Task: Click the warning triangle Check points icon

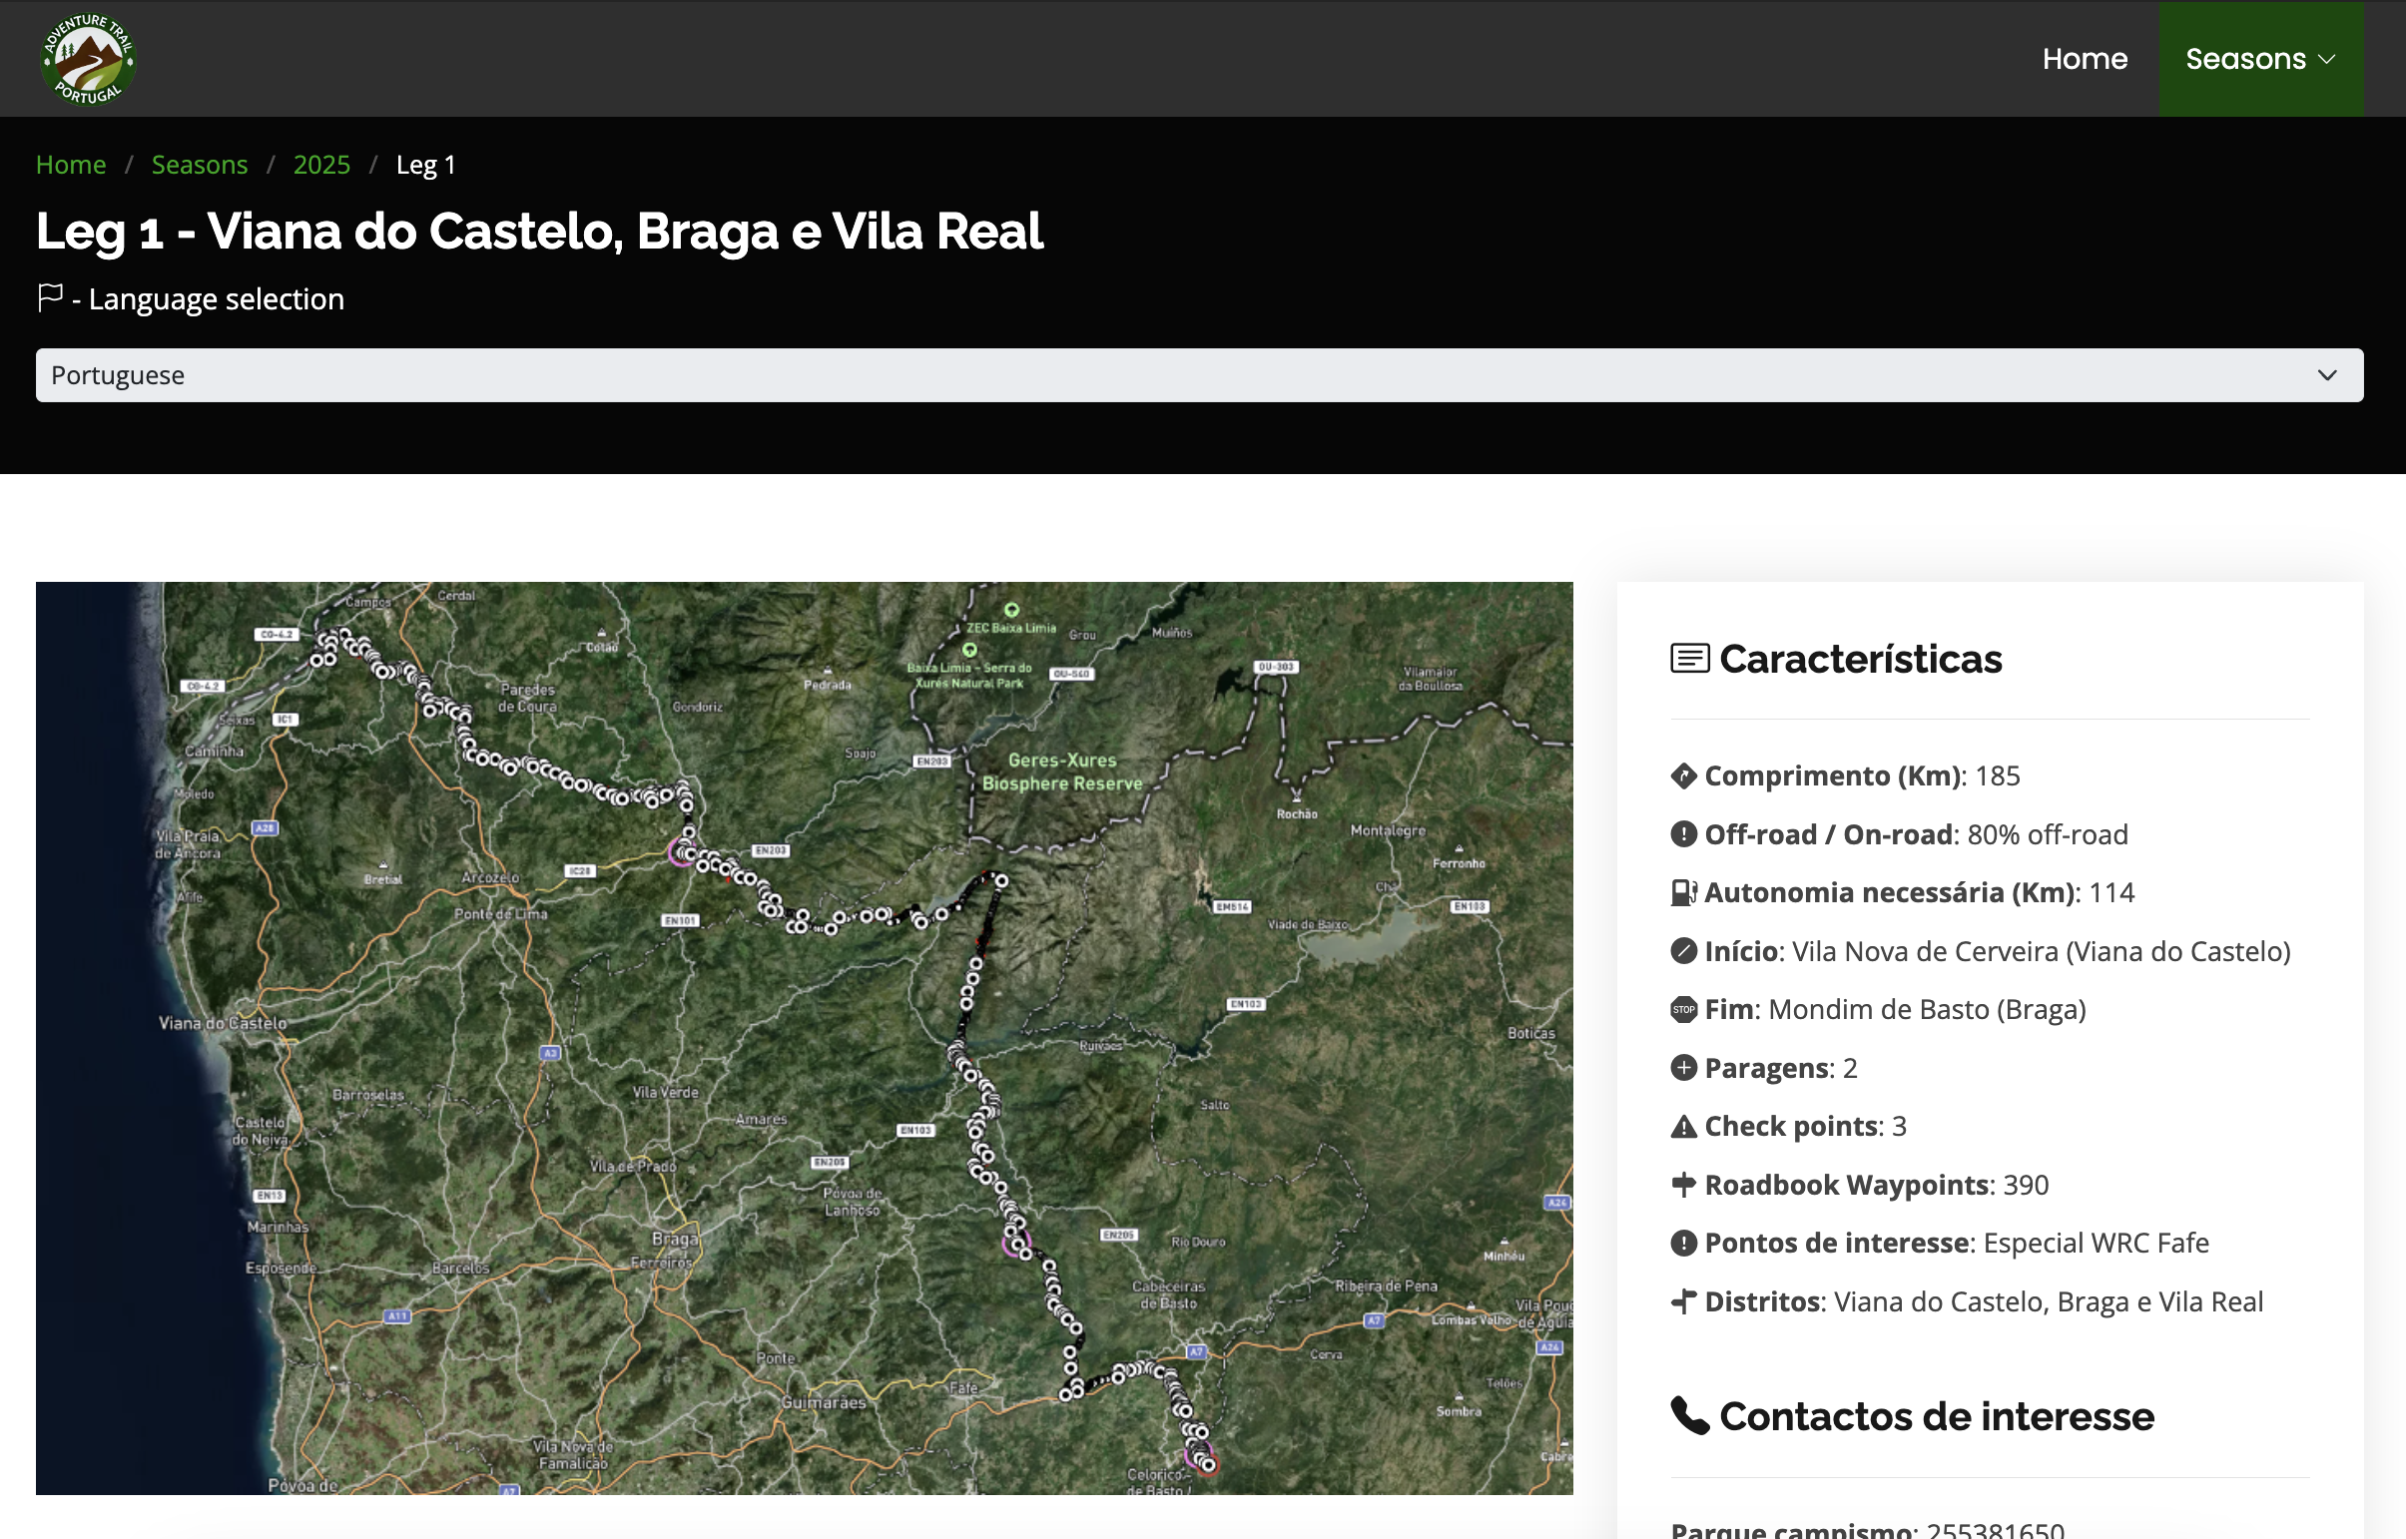Action: click(x=1683, y=1126)
